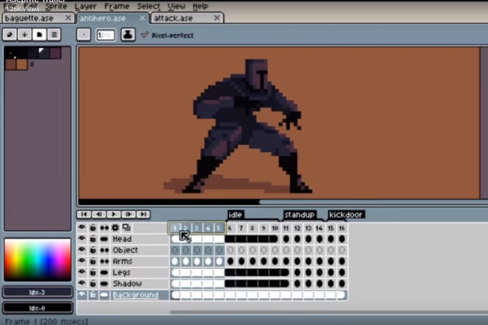Hide the Arms layer
The height and width of the screenshot is (325, 488).
click(82, 261)
